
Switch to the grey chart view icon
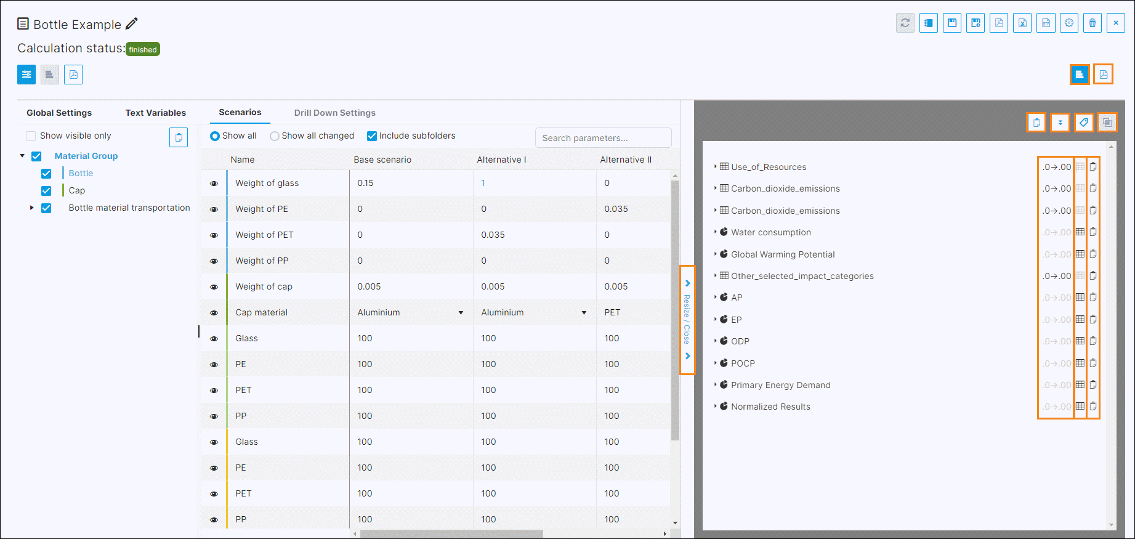point(50,75)
